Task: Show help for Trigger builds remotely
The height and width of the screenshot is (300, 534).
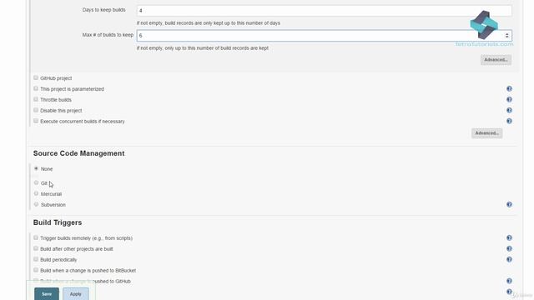Action: coord(509,237)
